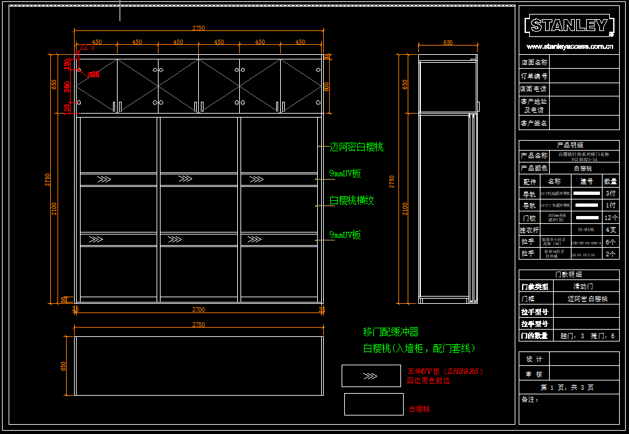Click arrow symbol inside the UV板 legend box
Viewport: 629px width, 434px height.
point(371,376)
